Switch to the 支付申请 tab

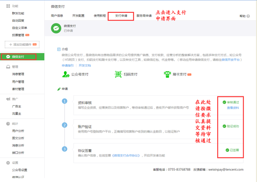tap(121, 16)
